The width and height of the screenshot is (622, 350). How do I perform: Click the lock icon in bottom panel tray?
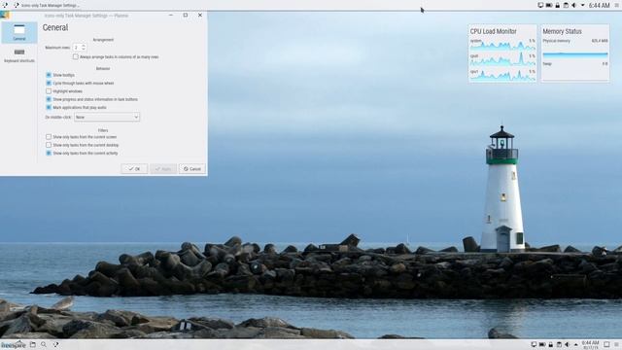[x=551, y=345]
